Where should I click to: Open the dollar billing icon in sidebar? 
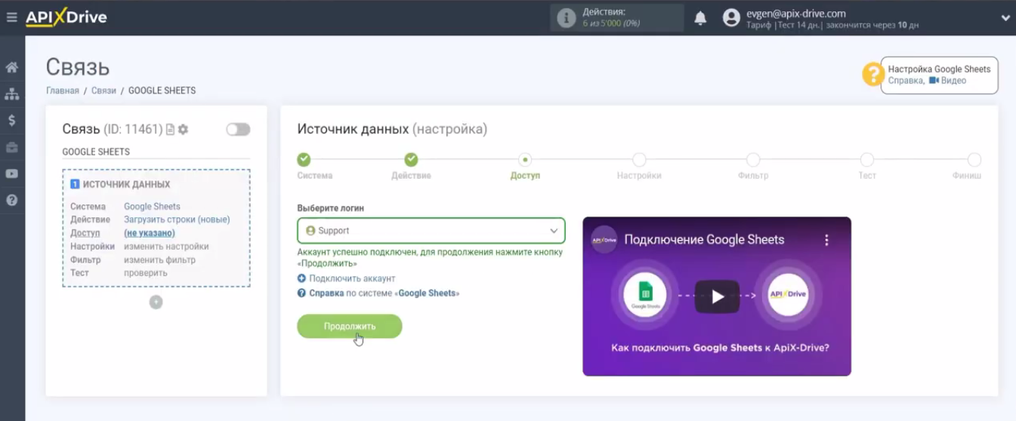[x=12, y=120]
